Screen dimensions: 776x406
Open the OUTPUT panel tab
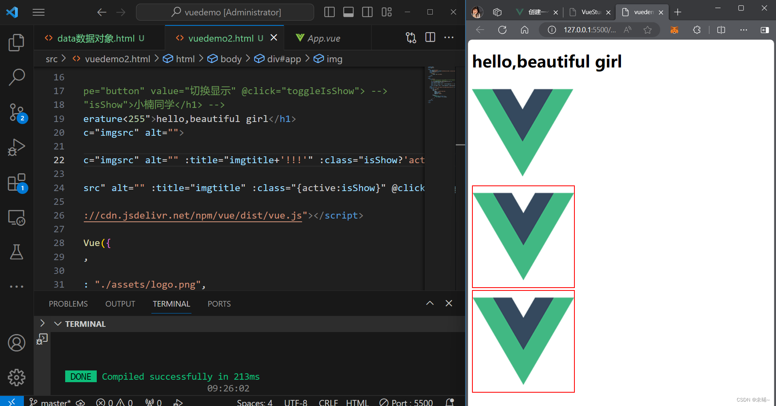click(x=120, y=304)
